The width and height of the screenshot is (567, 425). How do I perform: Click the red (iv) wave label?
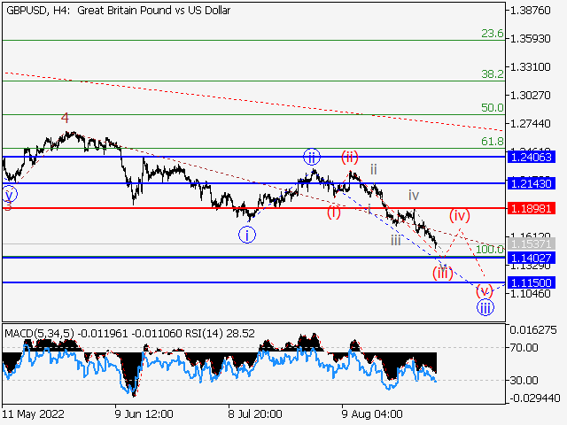460,215
